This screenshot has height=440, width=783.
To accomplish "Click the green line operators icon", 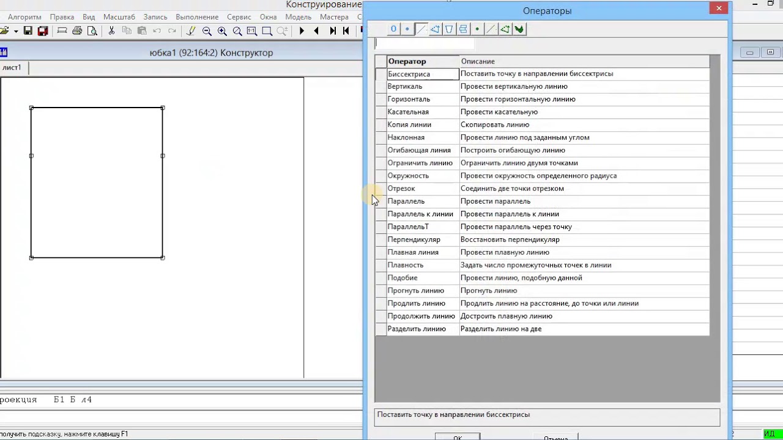I will 491,29.
